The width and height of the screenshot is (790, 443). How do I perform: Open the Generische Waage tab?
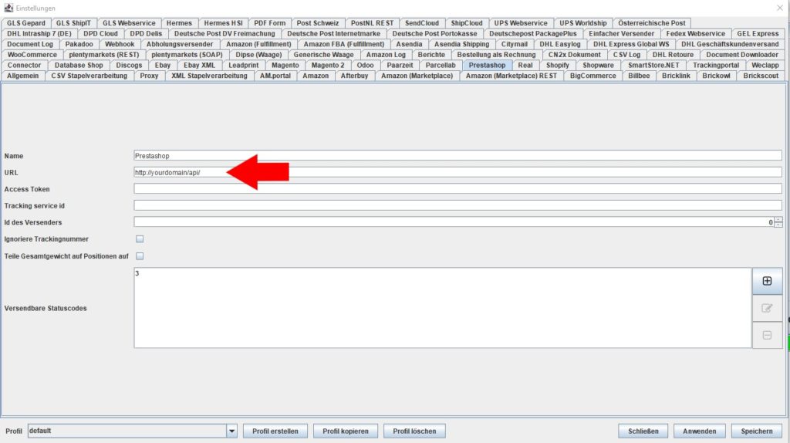tap(323, 55)
